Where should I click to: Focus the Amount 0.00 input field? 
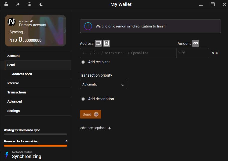(193, 53)
